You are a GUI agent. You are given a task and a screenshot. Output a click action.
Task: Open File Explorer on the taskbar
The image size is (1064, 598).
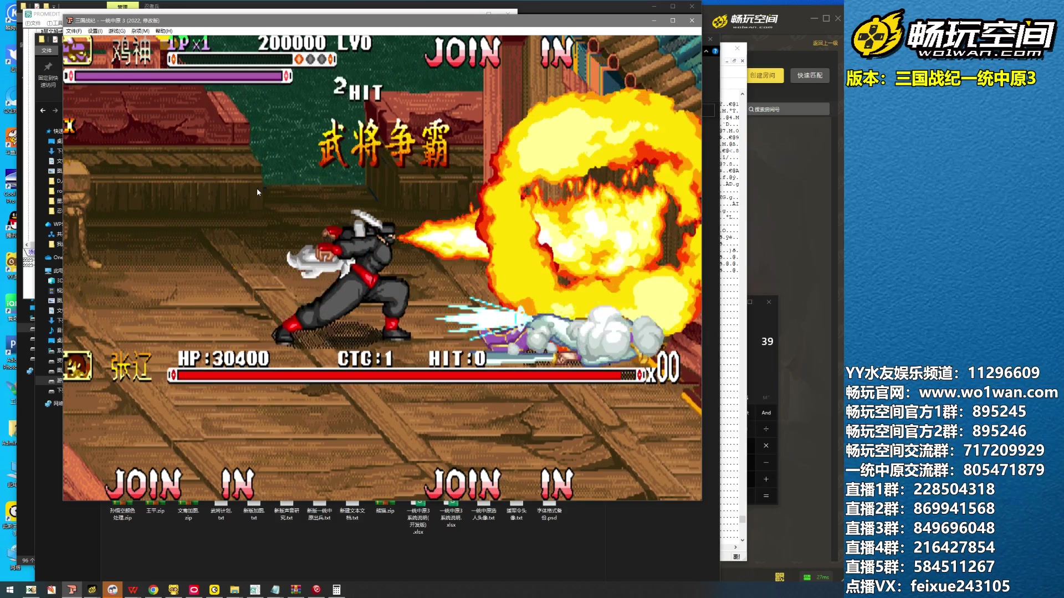pos(235,590)
